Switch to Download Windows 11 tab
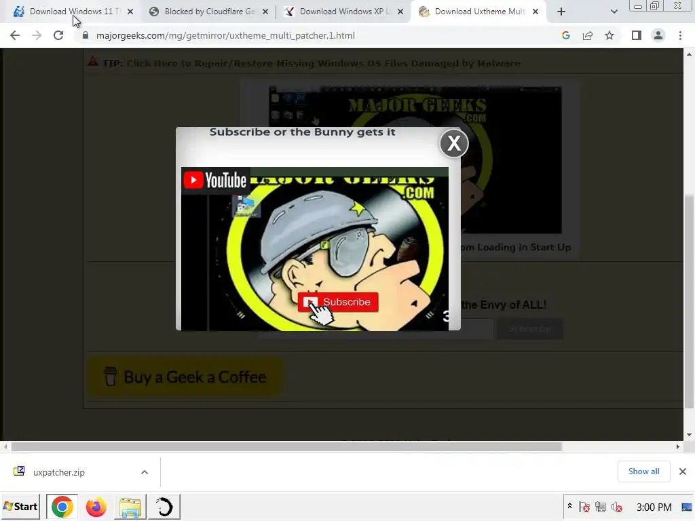The width and height of the screenshot is (695, 521). click(71, 12)
